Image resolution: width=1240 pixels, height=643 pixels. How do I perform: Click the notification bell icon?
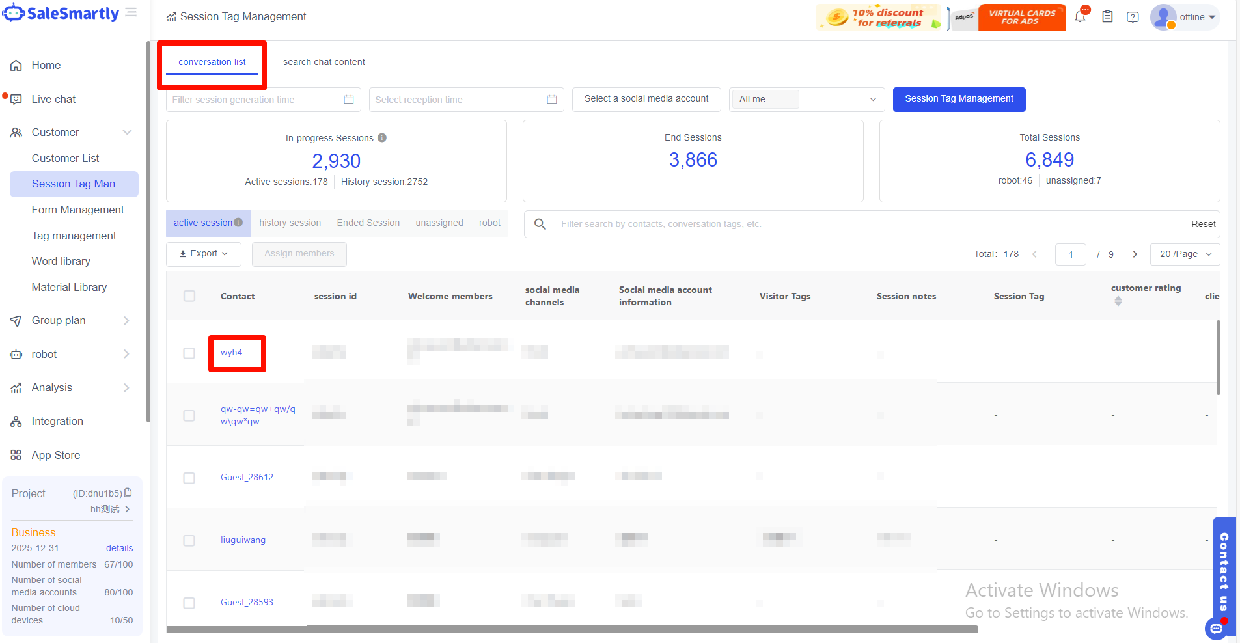click(x=1080, y=18)
